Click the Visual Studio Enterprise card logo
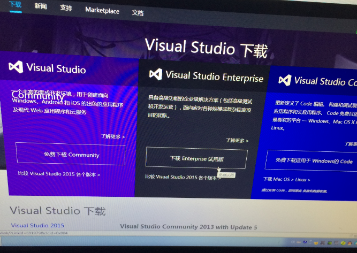 click(156, 74)
